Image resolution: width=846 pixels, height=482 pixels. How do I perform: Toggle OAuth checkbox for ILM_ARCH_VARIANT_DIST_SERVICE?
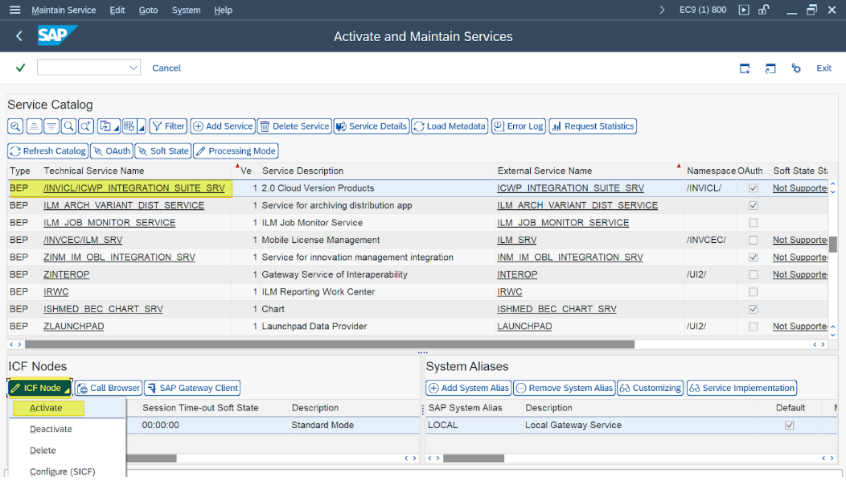(x=753, y=205)
